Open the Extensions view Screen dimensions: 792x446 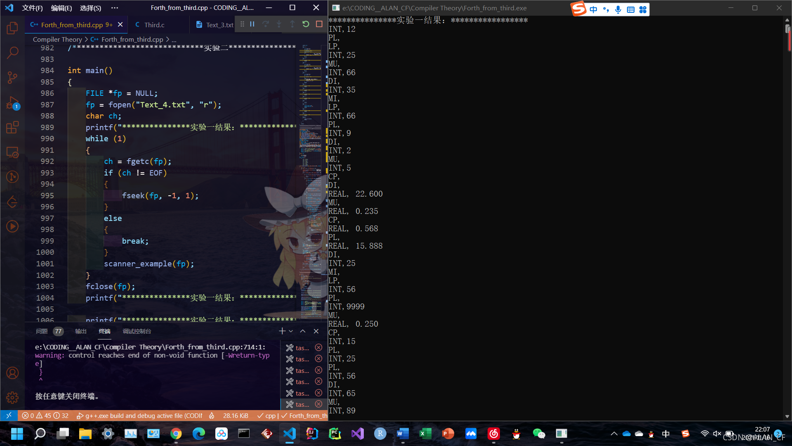(x=12, y=127)
